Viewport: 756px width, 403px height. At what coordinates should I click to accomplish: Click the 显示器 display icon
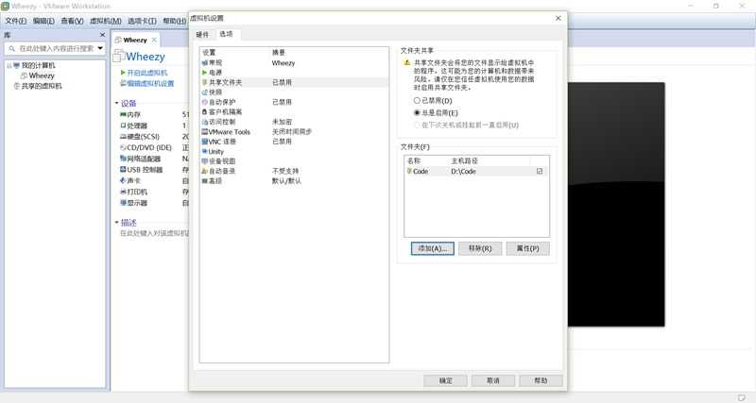click(123, 203)
